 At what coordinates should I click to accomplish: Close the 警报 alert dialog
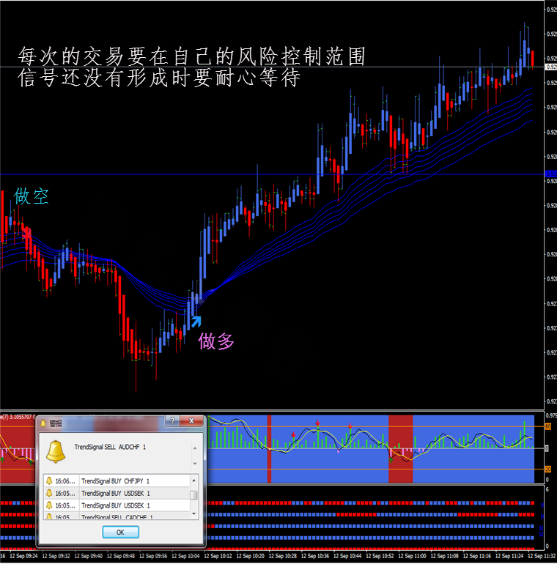(x=191, y=421)
